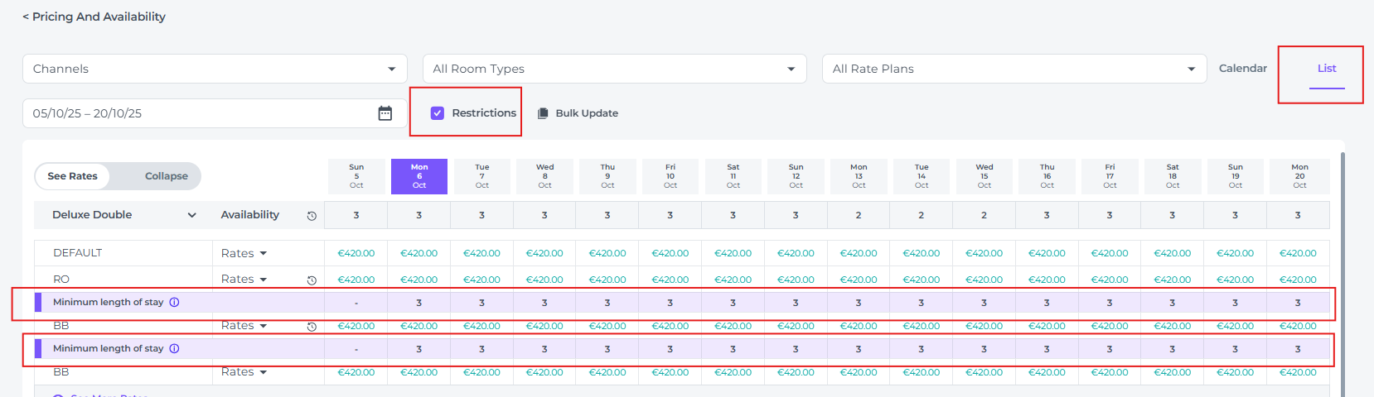Click the history icon beside Availability

312,216
